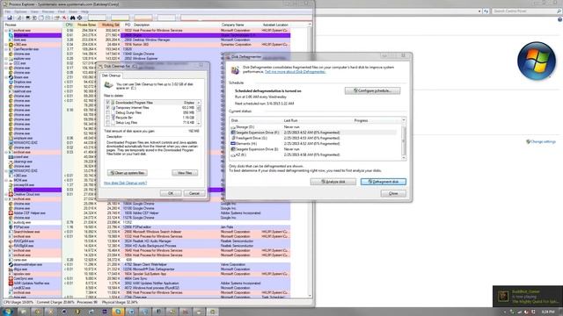563x316 pixels.
Task: Click the Adobe CEF Helper.exe process icon
Action: coord(11,212)
